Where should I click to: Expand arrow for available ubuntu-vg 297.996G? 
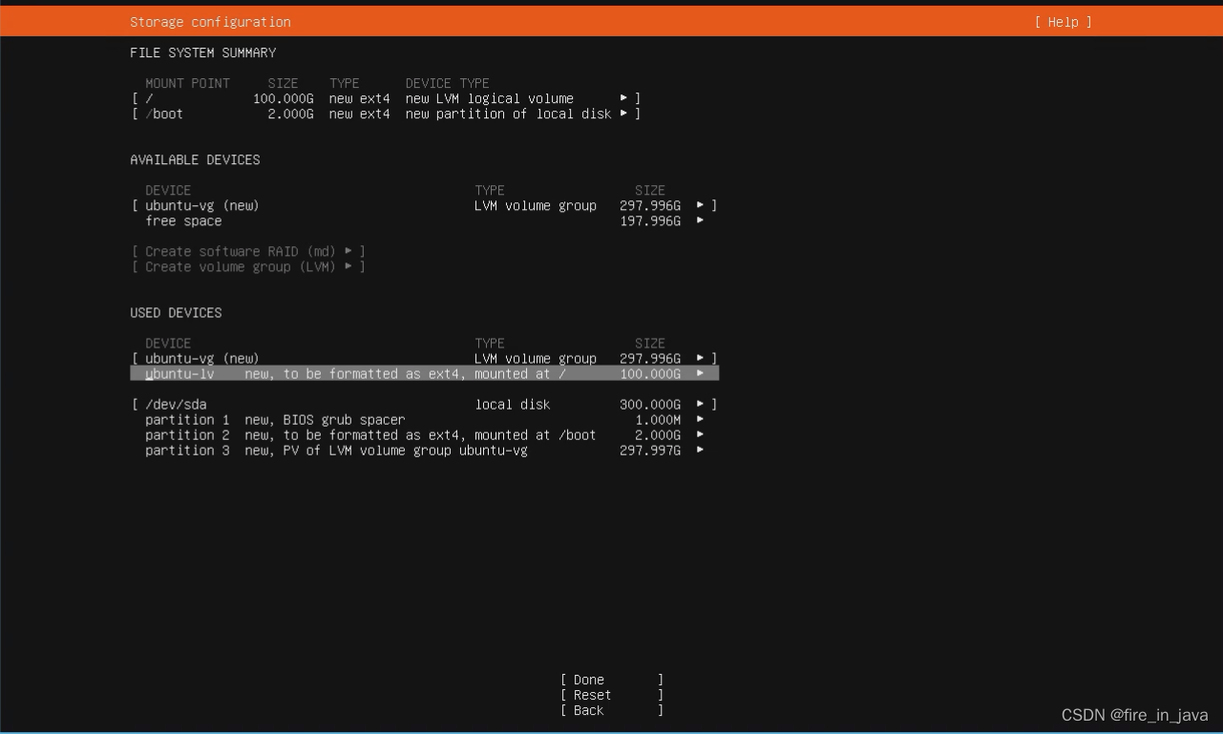(x=700, y=205)
